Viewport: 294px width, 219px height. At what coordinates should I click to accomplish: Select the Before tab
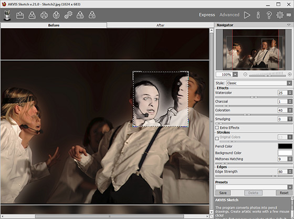coord(54,25)
